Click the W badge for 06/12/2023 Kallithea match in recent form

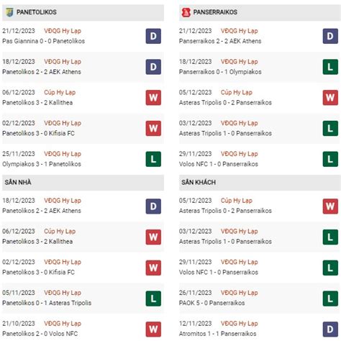[x=153, y=98]
